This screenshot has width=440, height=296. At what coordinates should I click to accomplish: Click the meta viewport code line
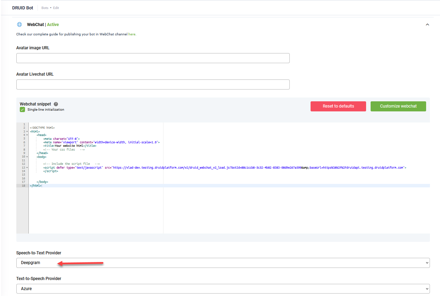[101, 142]
